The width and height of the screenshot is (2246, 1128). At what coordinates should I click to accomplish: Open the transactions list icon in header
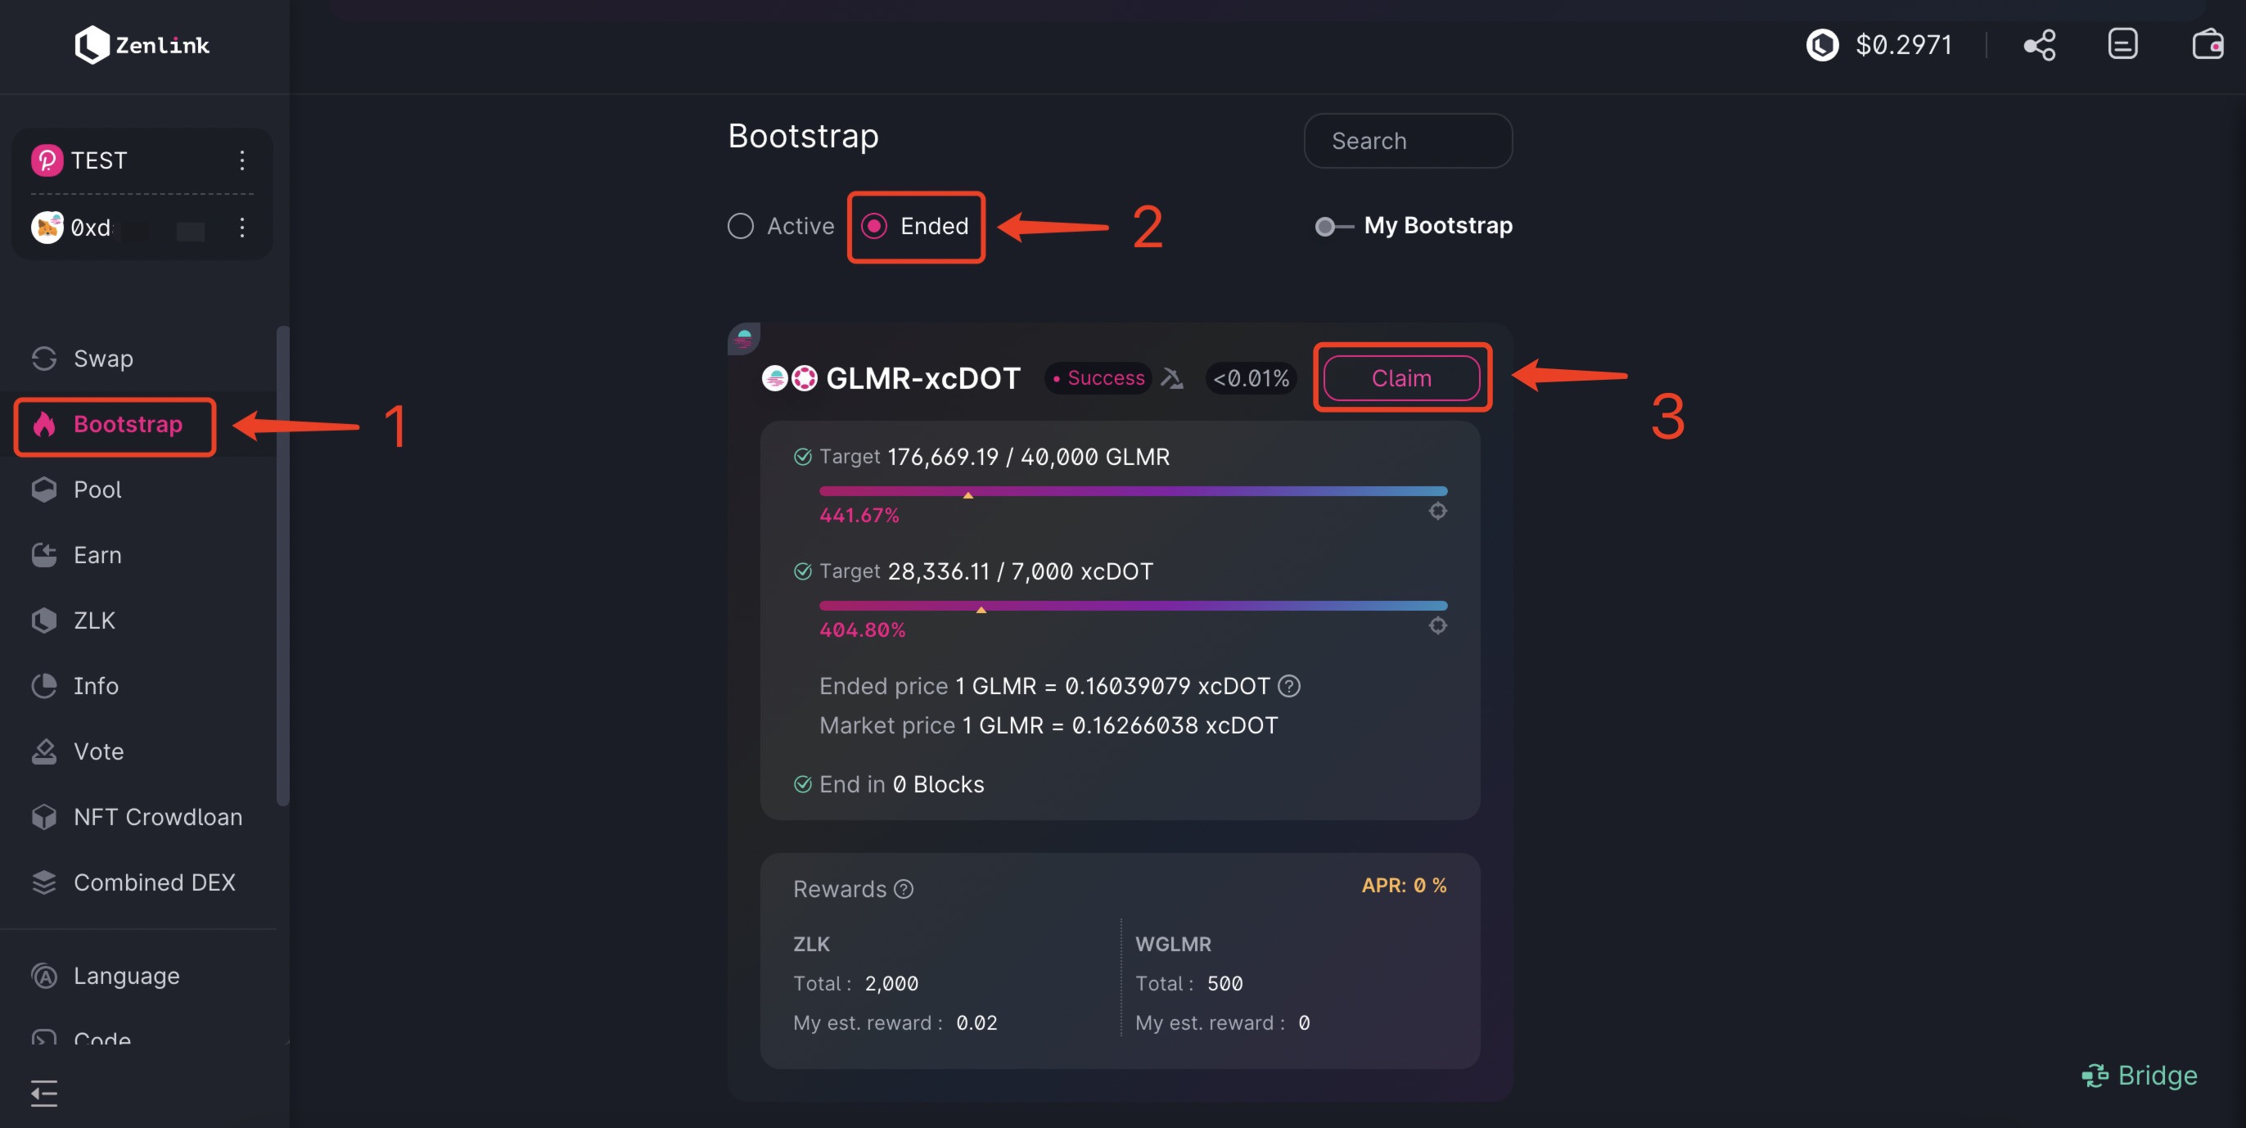tap(2122, 43)
